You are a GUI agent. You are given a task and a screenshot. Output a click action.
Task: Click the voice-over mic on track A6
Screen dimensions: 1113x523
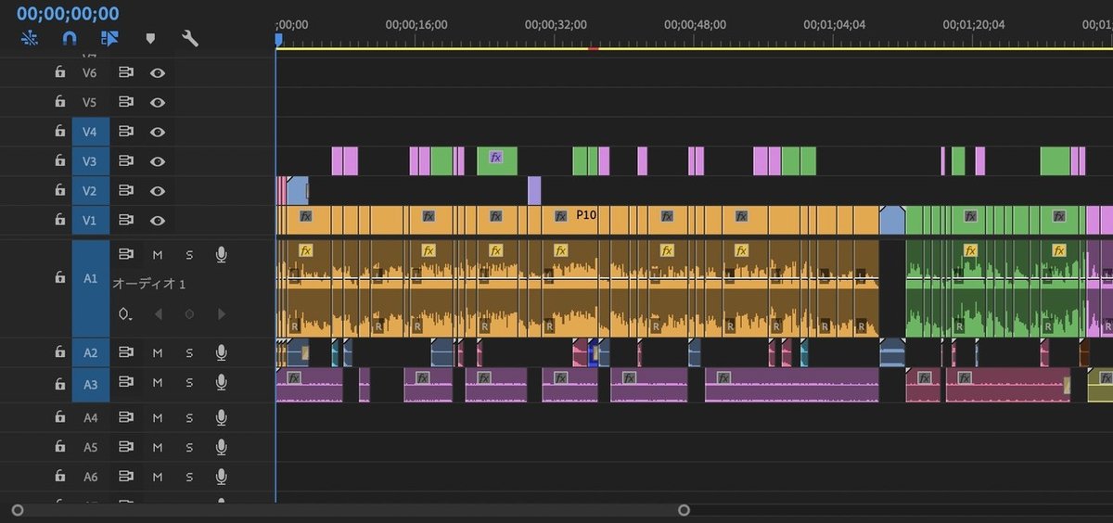coord(221,477)
